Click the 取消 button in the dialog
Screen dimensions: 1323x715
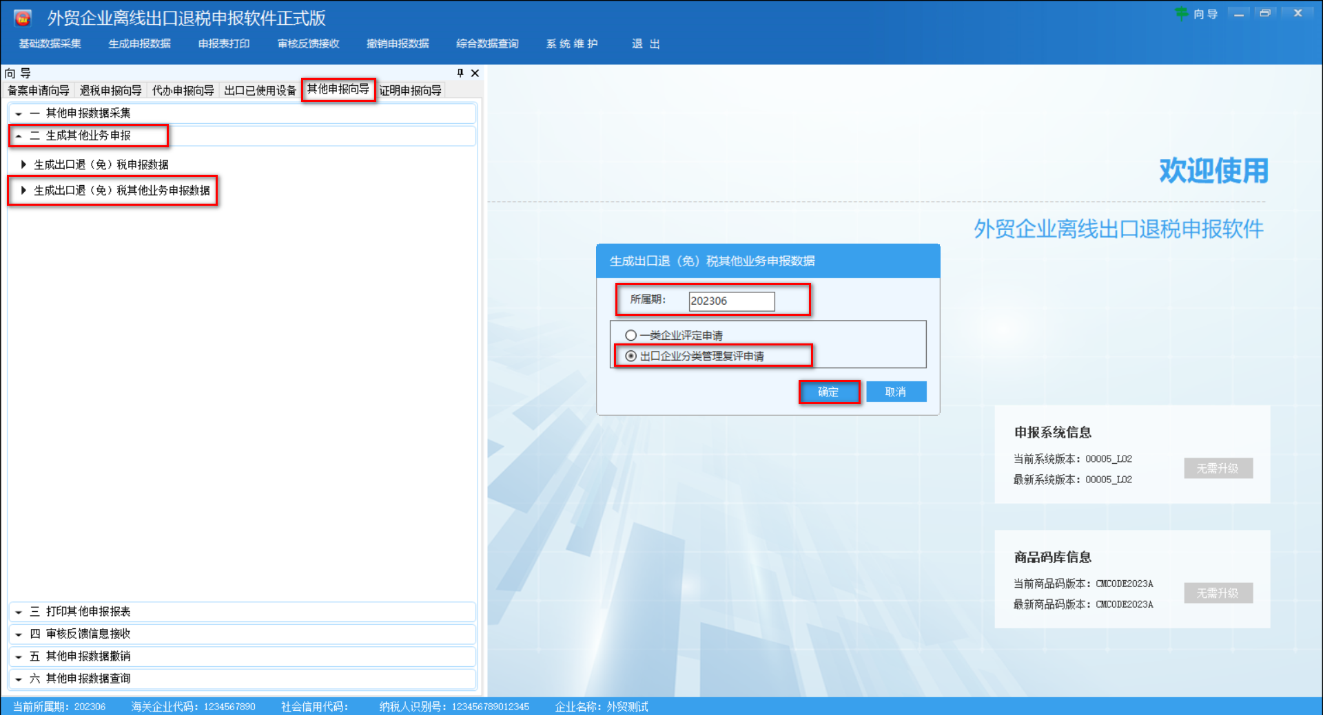click(896, 392)
